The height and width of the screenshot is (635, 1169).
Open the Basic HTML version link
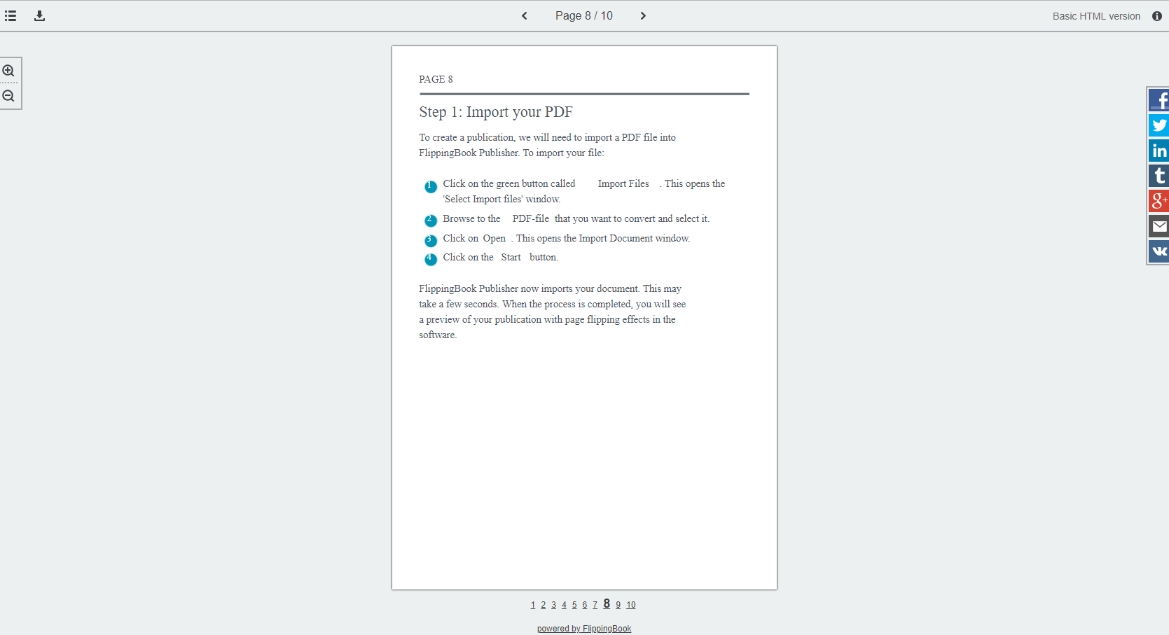point(1096,16)
